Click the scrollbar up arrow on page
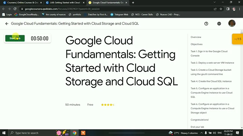The image size is (243, 136). pyautogui.click(x=242, y=31)
